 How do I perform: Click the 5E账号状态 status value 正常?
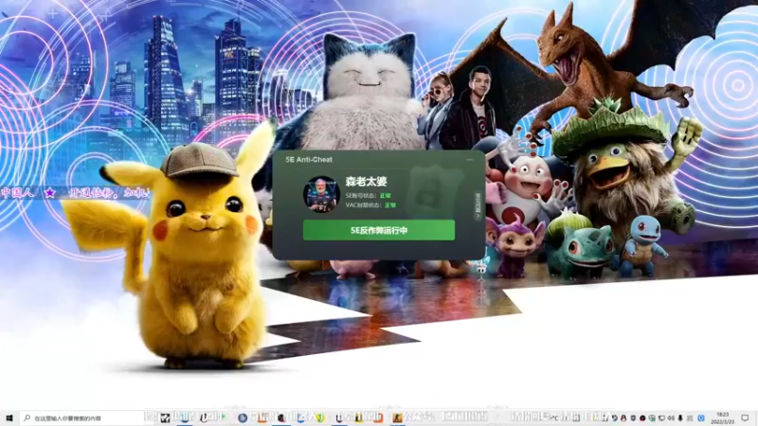tap(386, 196)
